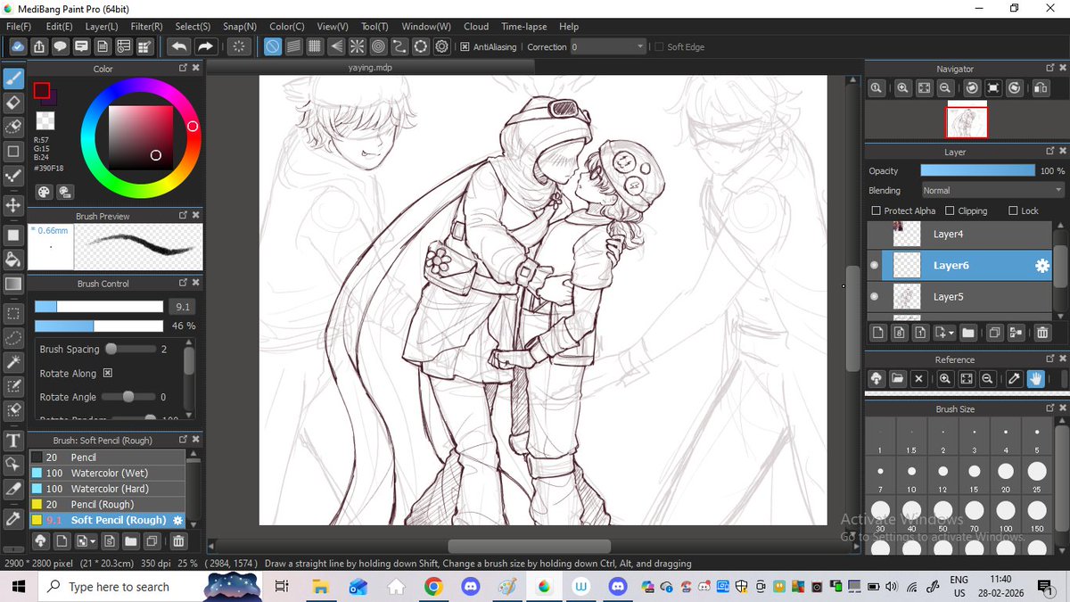The image size is (1070, 602).
Task: Click the Undo arrow in toolbar
Action: point(178,46)
